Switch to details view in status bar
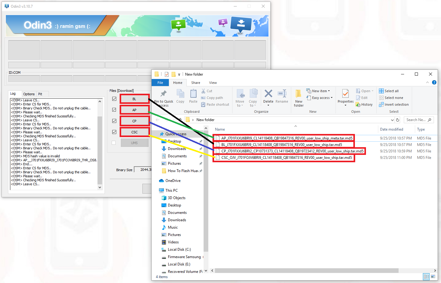This screenshot has width=441, height=283. pyautogui.click(x=426, y=277)
